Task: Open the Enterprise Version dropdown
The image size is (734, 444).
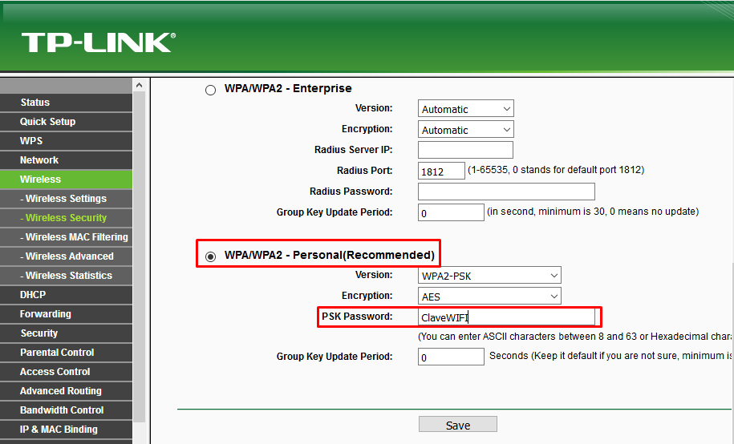Action: tap(465, 109)
